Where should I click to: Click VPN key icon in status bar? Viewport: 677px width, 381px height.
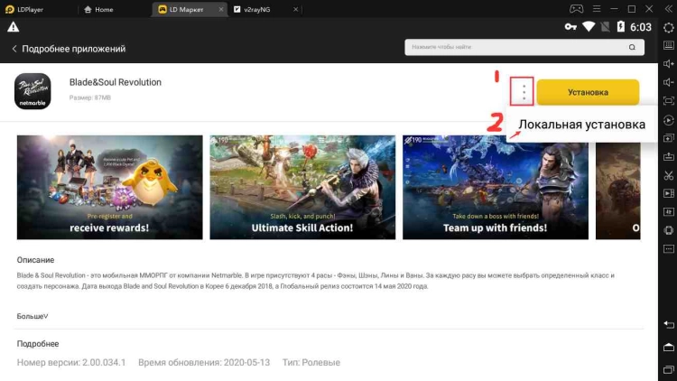(570, 27)
